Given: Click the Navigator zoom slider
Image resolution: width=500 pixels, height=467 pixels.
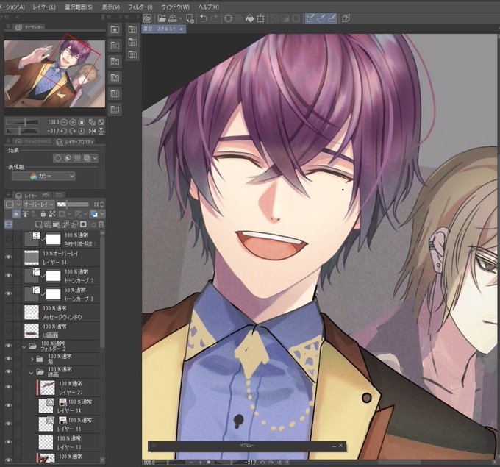Looking at the screenshot, I should [x=22, y=122].
